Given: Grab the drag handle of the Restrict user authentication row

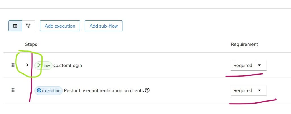Looking at the screenshot, I should pyautogui.click(x=13, y=90).
